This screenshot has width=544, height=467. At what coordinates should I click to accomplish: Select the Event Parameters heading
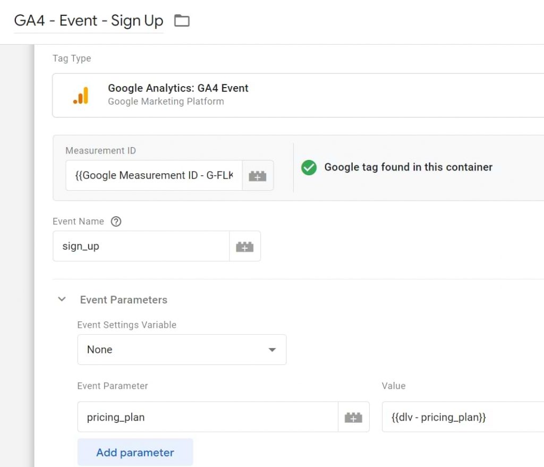(x=123, y=299)
